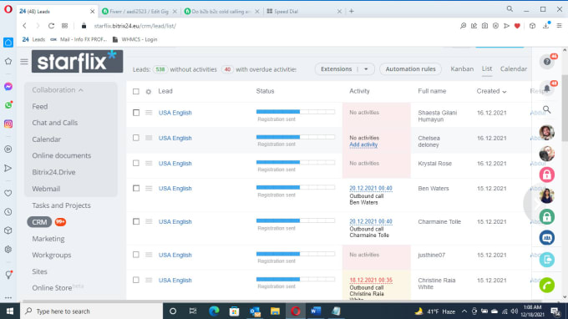
Task: Open Opera sidebar settings gear icon
Action: tap(8, 250)
